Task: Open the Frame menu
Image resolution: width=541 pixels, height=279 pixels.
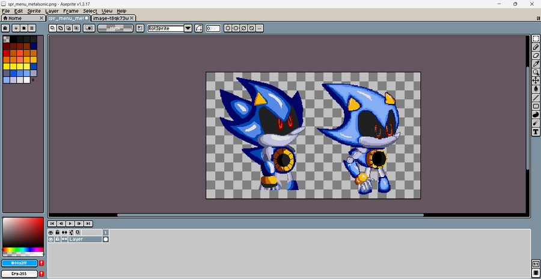Action: tap(71, 11)
